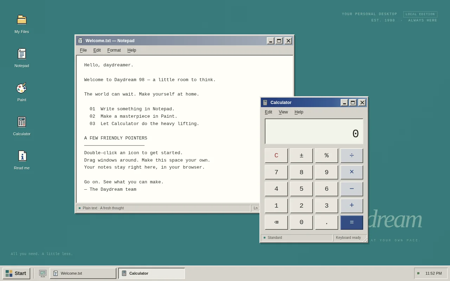Image resolution: width=450 pixels, height=281 pixels.
Task: Open the Edit menu in Calculator
Action: (x=269, y=112)
